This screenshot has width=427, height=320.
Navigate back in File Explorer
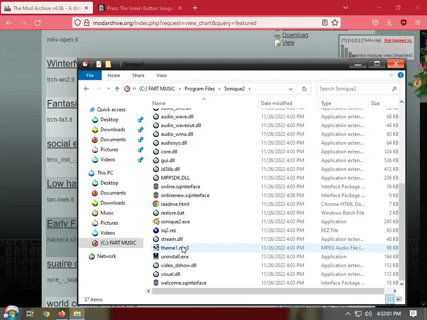click(86, 89)
